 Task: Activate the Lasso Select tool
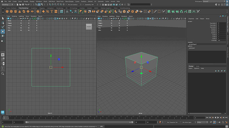pos(3,23)
